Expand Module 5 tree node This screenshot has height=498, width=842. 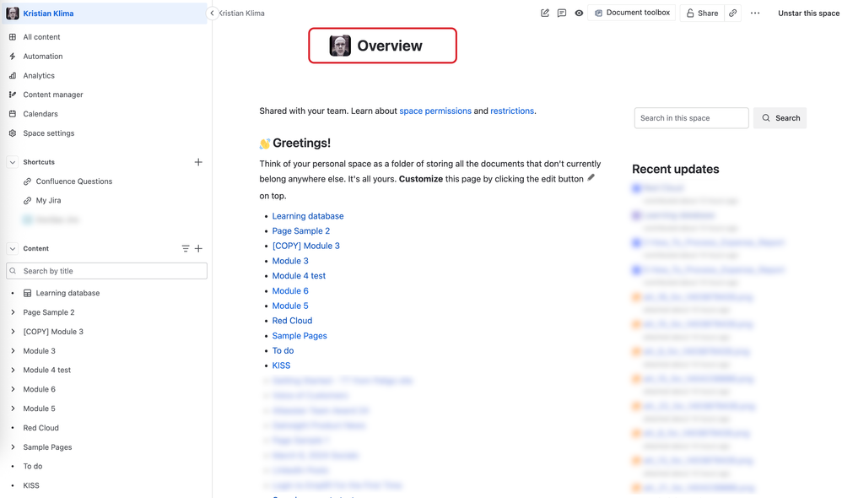[x=13, y=409]
